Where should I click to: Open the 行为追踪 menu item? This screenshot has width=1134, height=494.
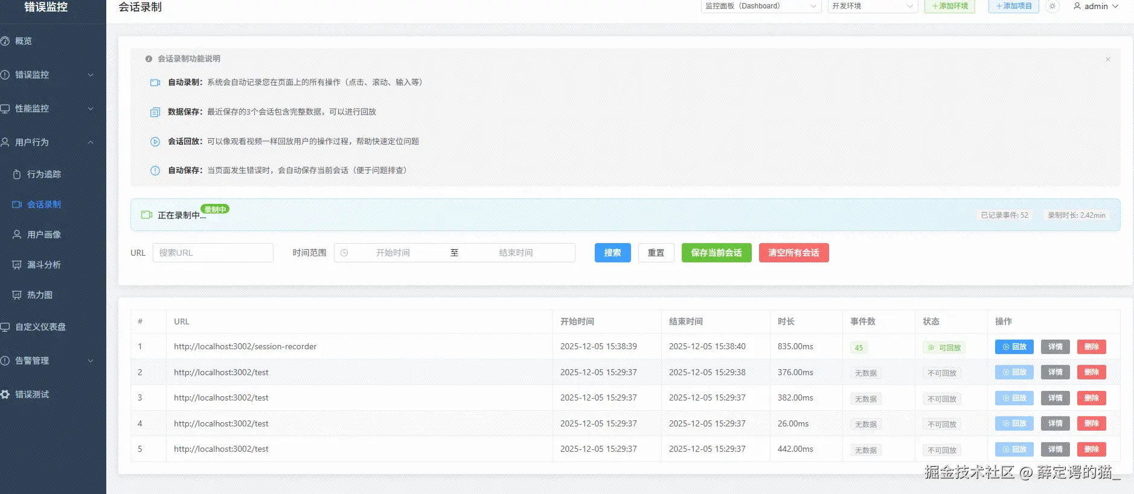tap(53, 174)
